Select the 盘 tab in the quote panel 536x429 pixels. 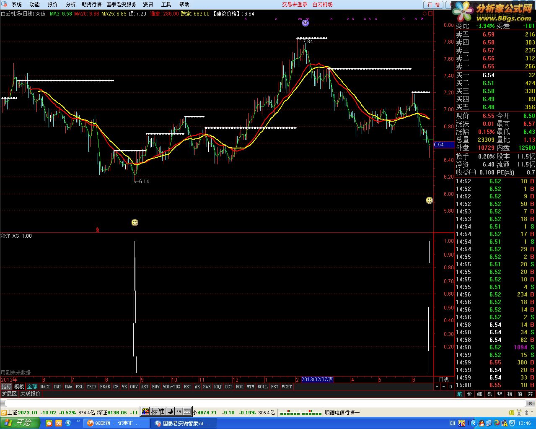[489, 394]
